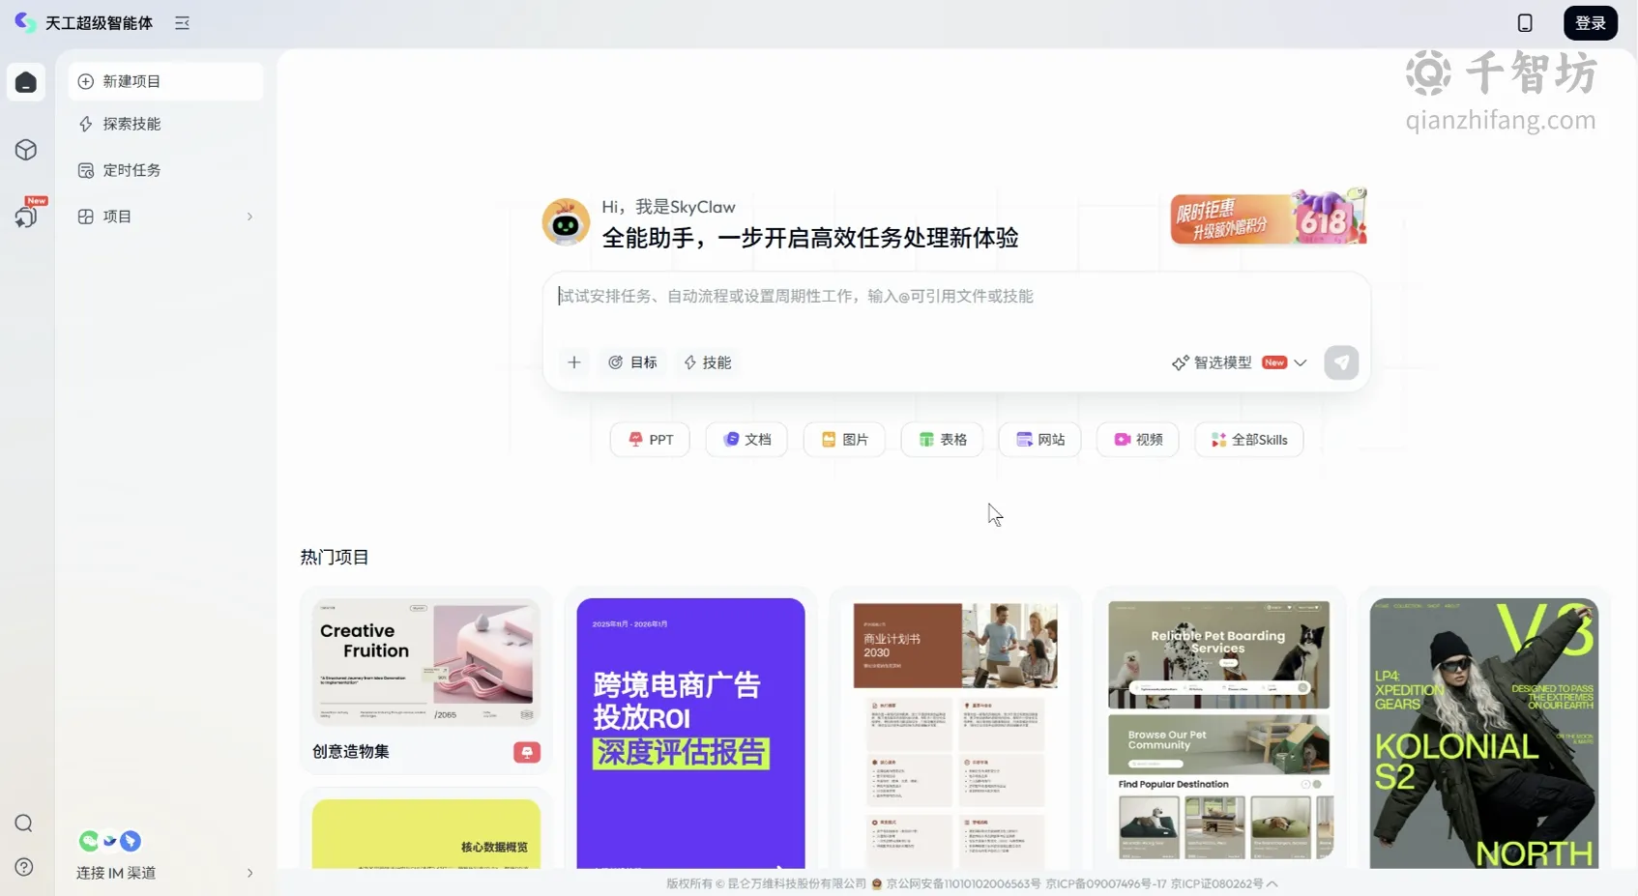Open the 全部Skills chip

click(x=1249, y=440)
